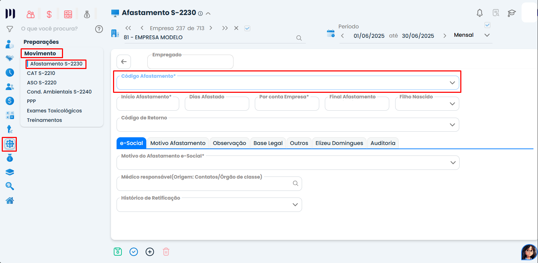
Task: Click the dark money bag top toolbar icon
Action: (x=87, y=14)
